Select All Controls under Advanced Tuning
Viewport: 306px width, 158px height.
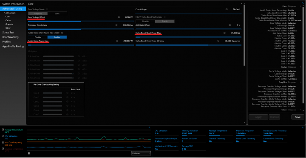click(x=10, y=13)
